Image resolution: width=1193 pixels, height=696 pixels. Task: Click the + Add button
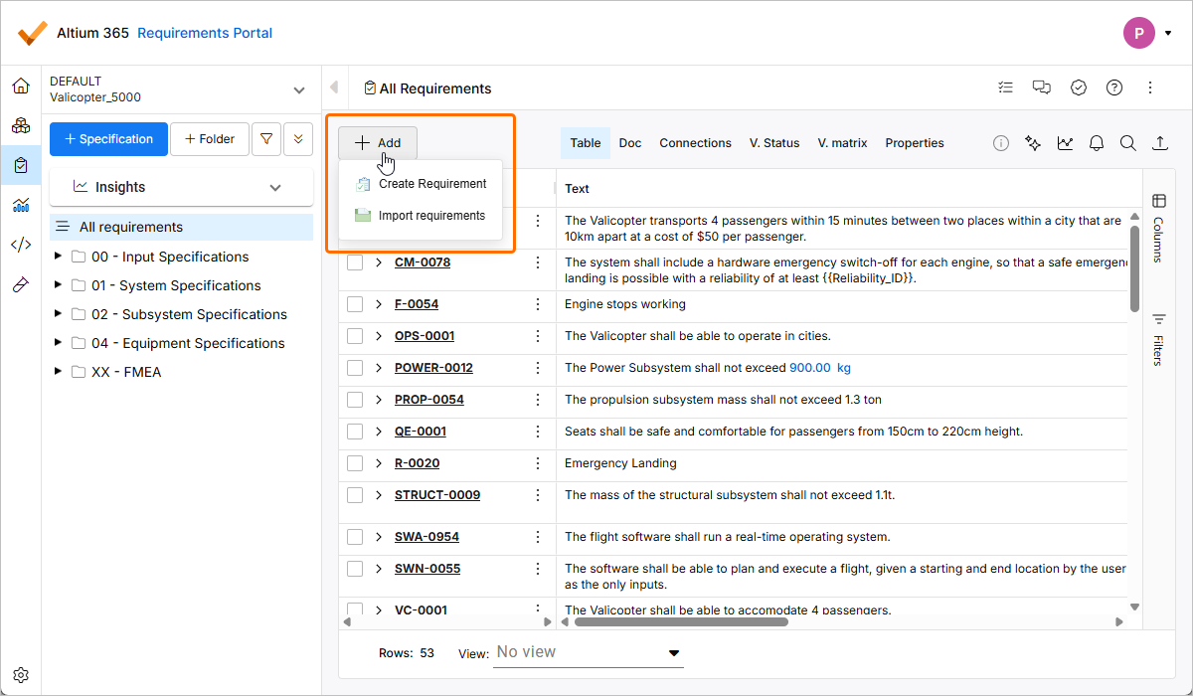[378, 143]
